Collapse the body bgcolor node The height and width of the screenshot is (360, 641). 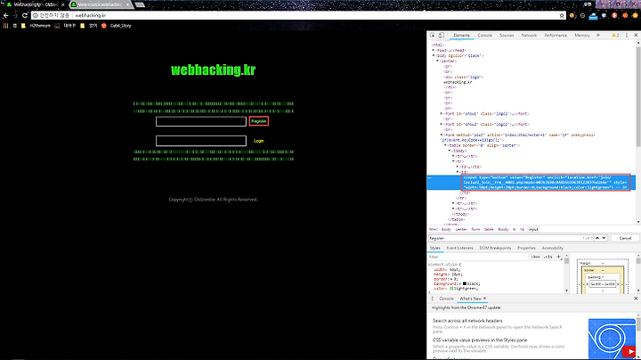tap(434, 55)
